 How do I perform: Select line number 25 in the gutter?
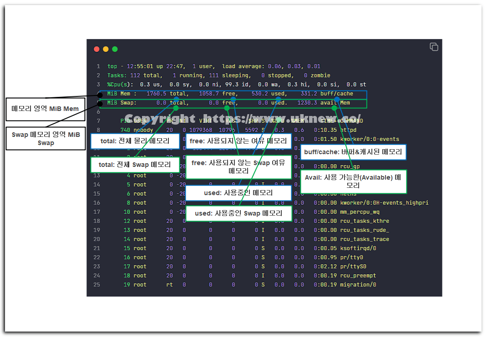pos(96,285)
